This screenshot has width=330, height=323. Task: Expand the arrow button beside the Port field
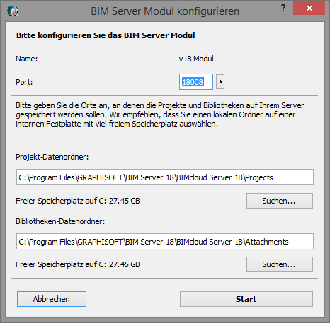pyautogui.click(x=220, y=82)
